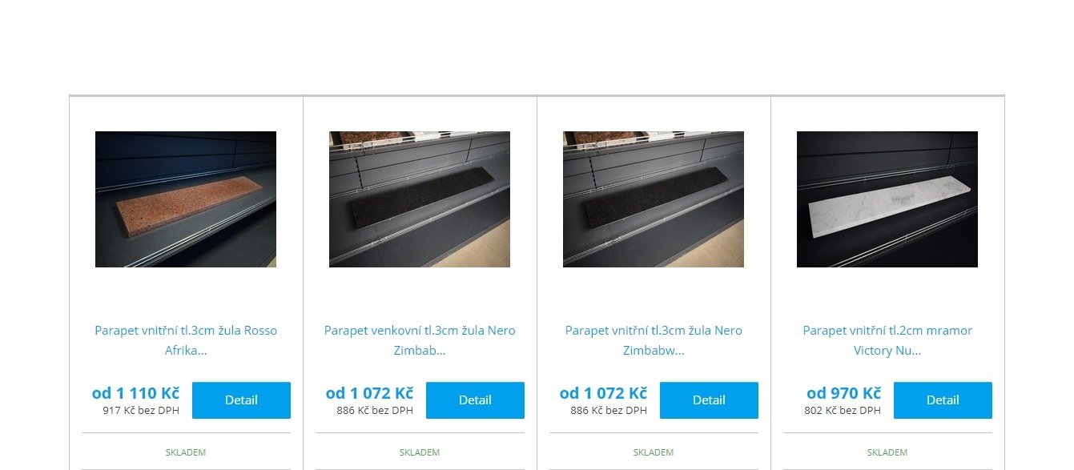The width and height of the screenshot is (1074, 470).
Task: Open the red Rosso Afrika granite parapet image
Action: [x=186, y=199]
